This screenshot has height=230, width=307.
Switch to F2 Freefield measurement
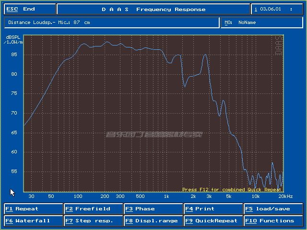[94, 209]
